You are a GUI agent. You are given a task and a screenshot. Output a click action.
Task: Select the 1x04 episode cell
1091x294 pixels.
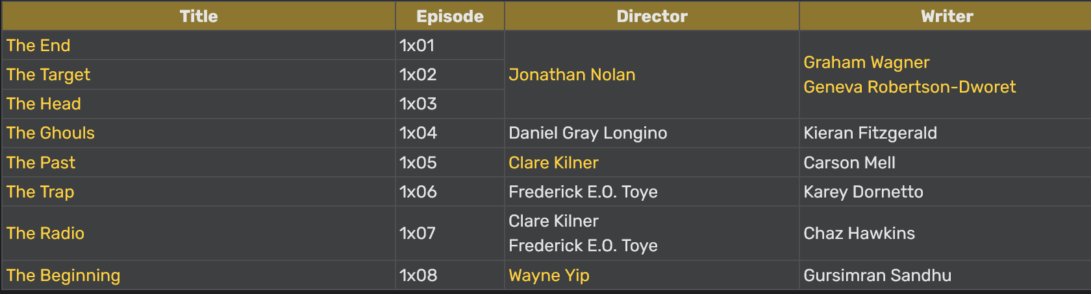450,133
